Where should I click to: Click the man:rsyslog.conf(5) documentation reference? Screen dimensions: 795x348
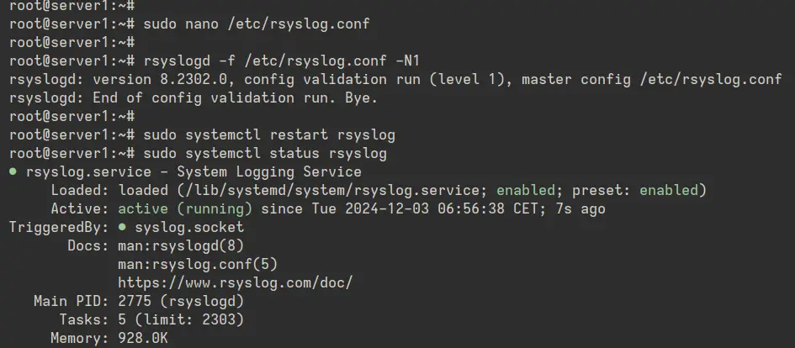pyautogui.click(x=198, y=264)
